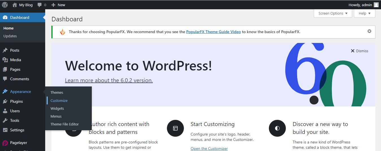Click the Dashboard page heading
The height and width of the screenshot is (151, 381).
click(67, 19)
